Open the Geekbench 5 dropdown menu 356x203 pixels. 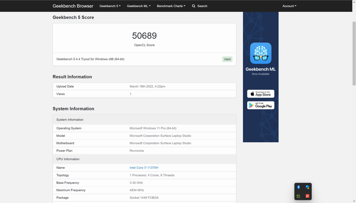point(110,6)
